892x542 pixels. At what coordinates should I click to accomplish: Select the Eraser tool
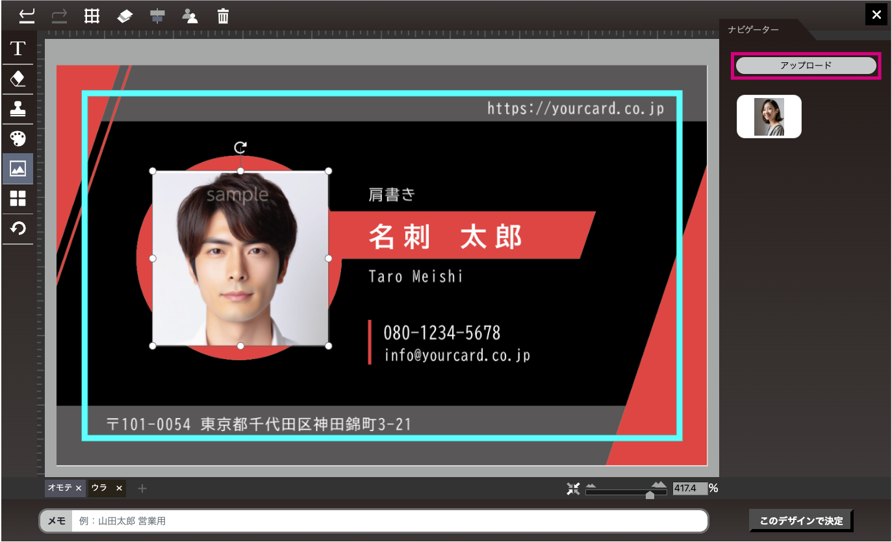point(18,79)
